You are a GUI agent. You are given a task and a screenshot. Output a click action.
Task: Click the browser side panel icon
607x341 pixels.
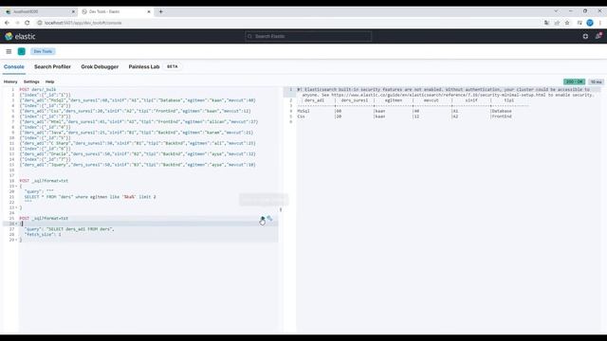(579, 23)
